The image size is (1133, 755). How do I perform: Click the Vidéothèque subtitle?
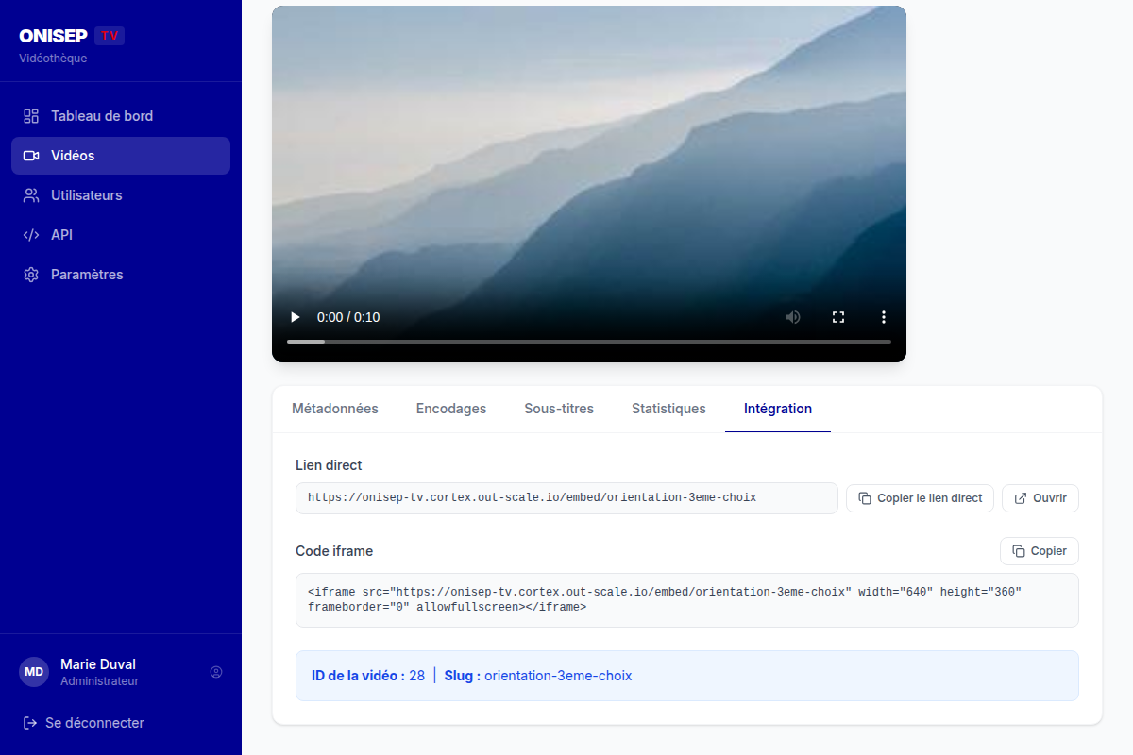coord(53,59)
